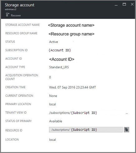Click the Storage account name value
This screenshot has height=153, width=136.
(x=71, y=25)
